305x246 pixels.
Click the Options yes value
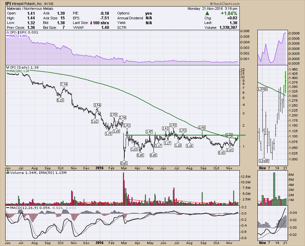[149, 13]
